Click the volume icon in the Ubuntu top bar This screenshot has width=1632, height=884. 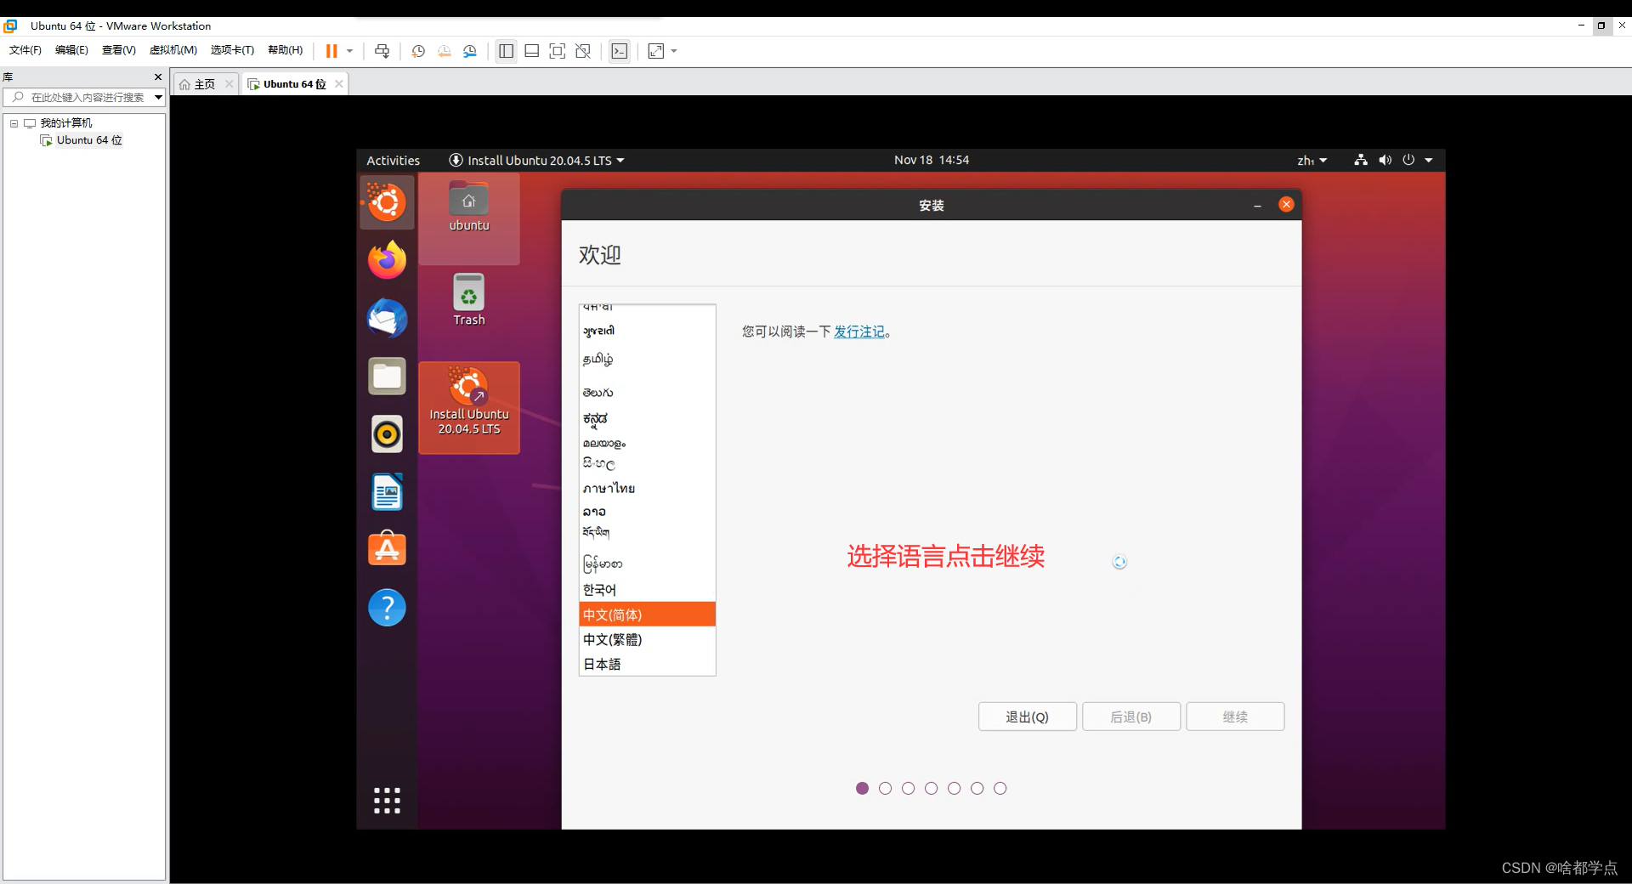(1385, 160)
